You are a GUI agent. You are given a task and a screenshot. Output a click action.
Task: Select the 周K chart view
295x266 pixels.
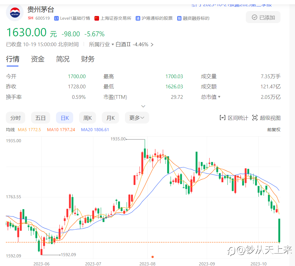pos(87,118)
